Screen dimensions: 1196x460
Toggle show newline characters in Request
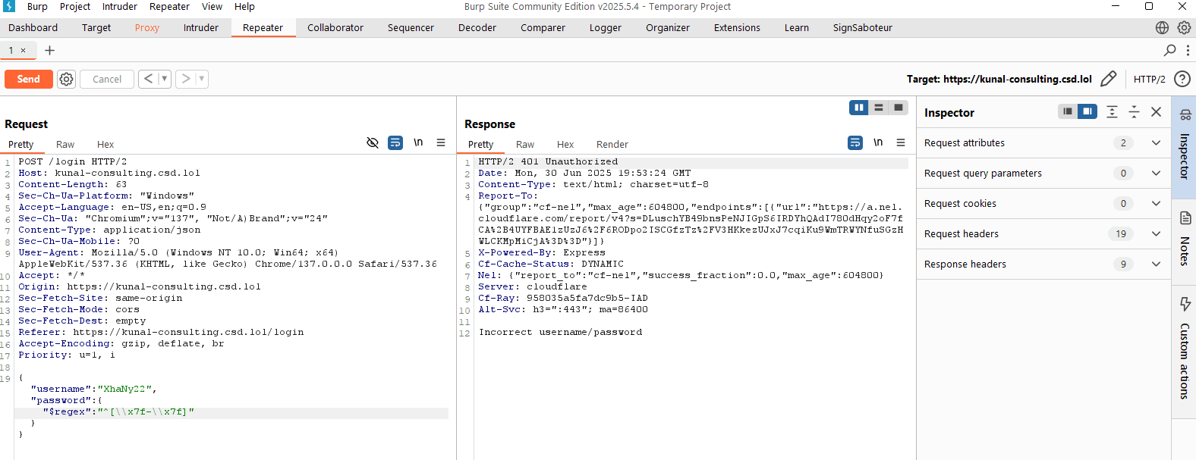(418, 142)
